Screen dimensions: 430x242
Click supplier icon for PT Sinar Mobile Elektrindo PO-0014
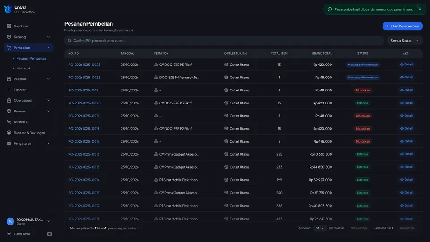[x=156, y=180]
